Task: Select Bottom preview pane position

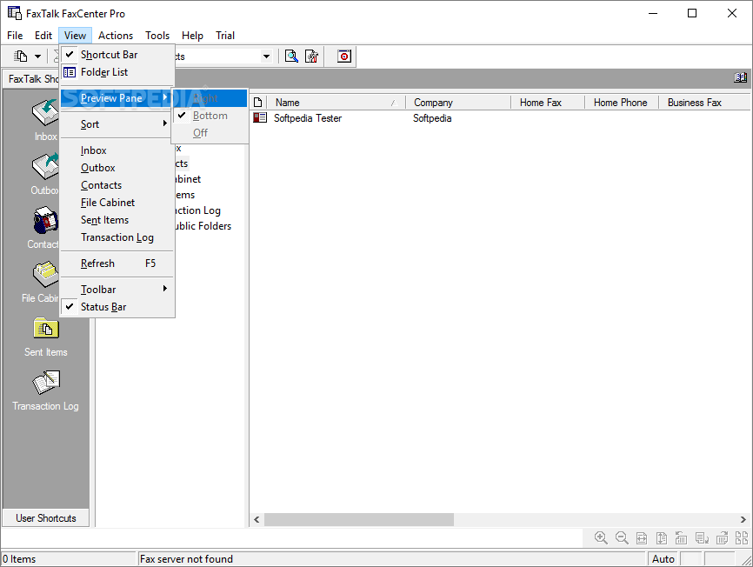Action: pyautogui.click(x=210, y=116)
